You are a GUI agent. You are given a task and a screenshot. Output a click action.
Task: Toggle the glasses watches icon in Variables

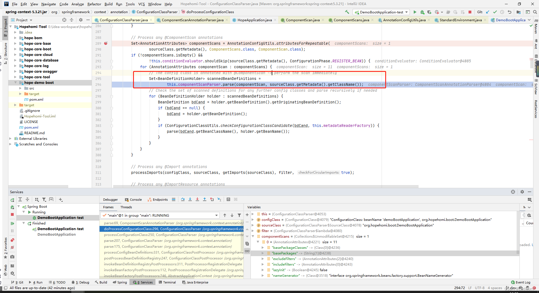point(247,251)
